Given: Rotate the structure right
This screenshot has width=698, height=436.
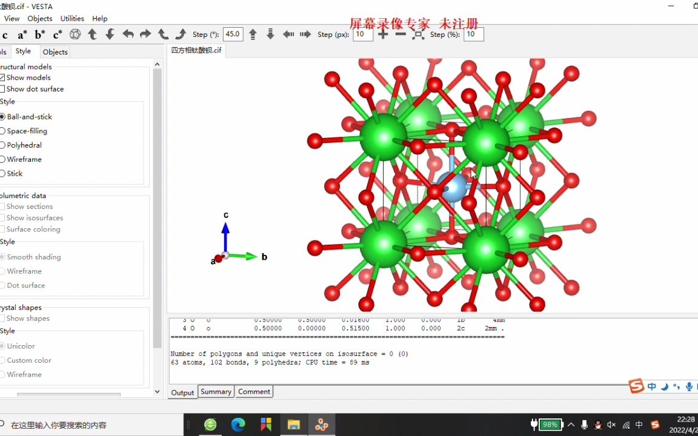Looking at the screenshot, I should (145, 35).
